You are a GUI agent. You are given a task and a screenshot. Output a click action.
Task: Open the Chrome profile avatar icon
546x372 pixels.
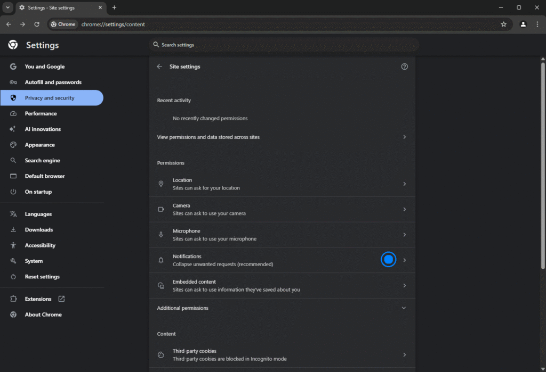click(x=523, y=24)
